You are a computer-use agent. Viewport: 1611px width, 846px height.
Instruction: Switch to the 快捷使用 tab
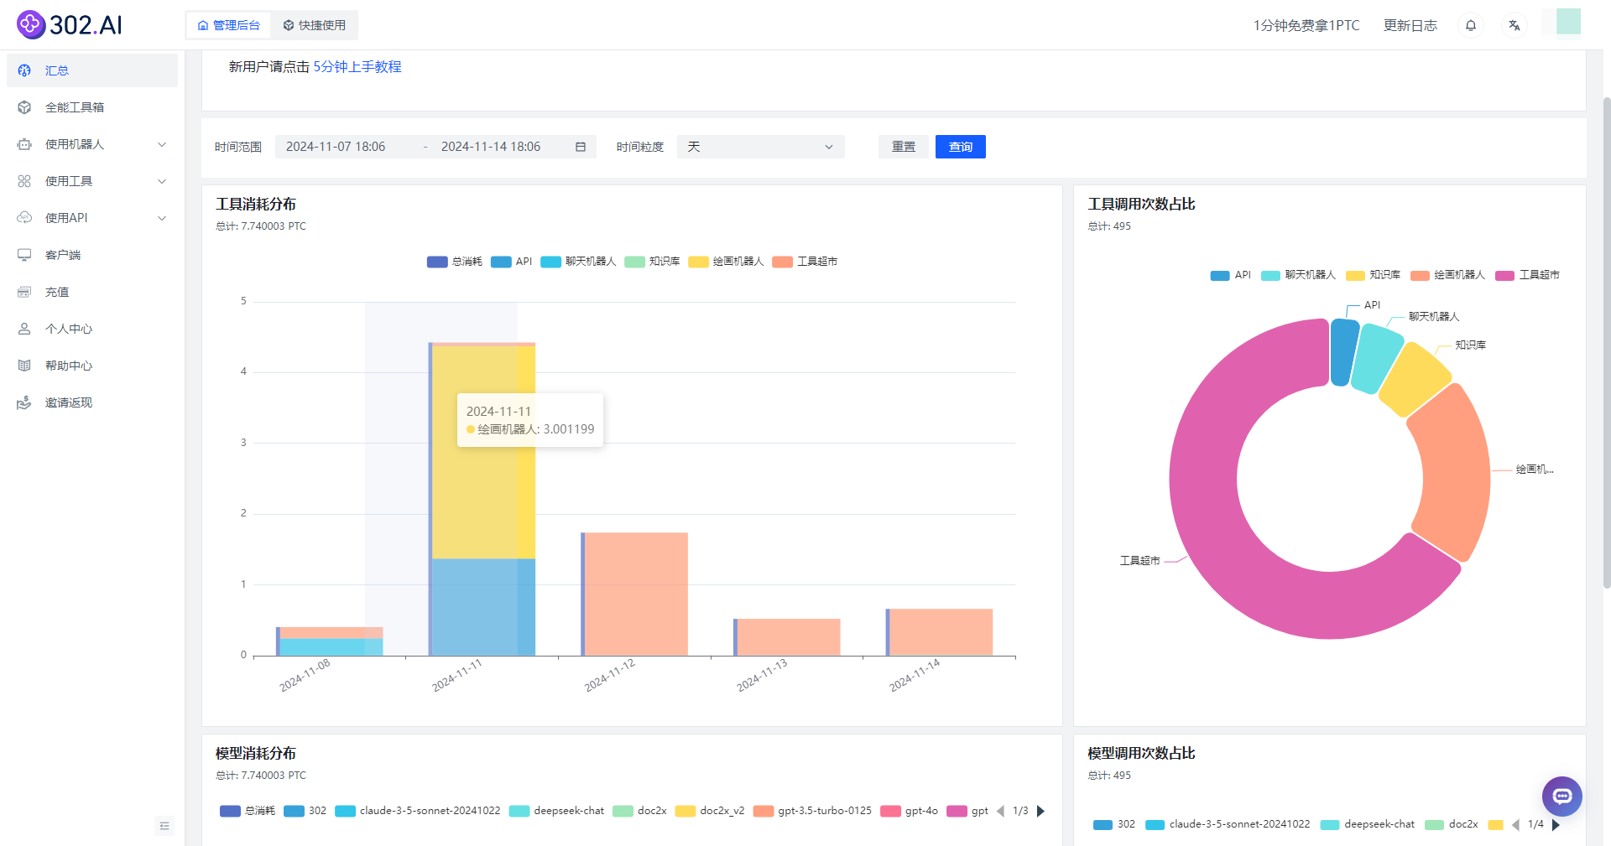coord(314,25)
